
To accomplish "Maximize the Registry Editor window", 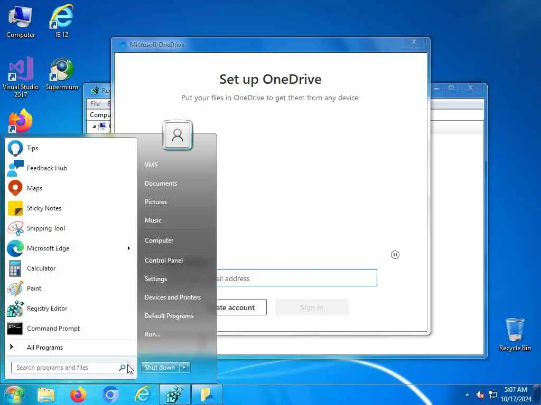I will (x=451, y=88).
